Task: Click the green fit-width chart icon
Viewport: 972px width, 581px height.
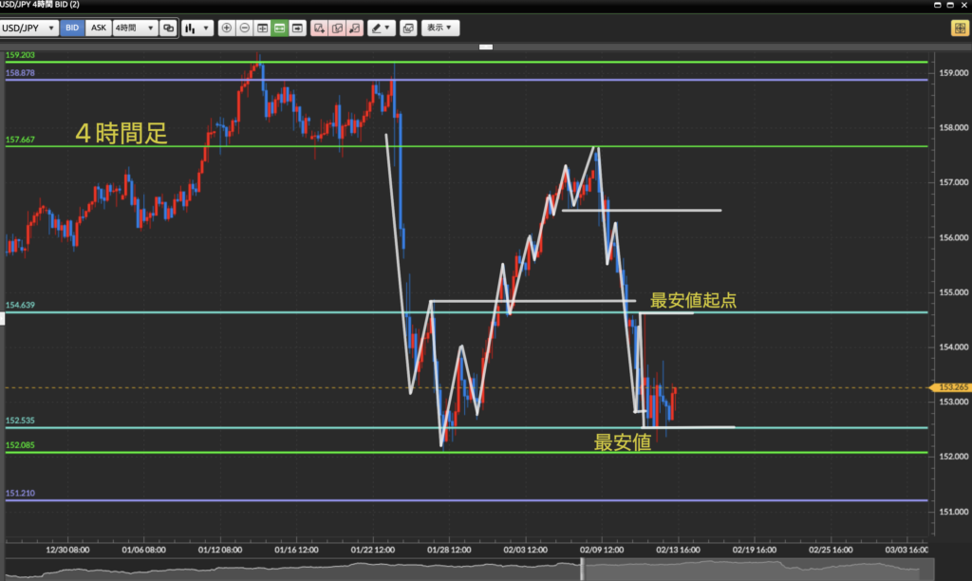Action: click(280, 28)
